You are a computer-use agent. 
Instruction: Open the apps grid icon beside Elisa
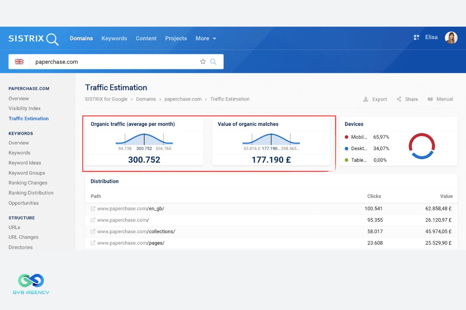click(417, 38)
